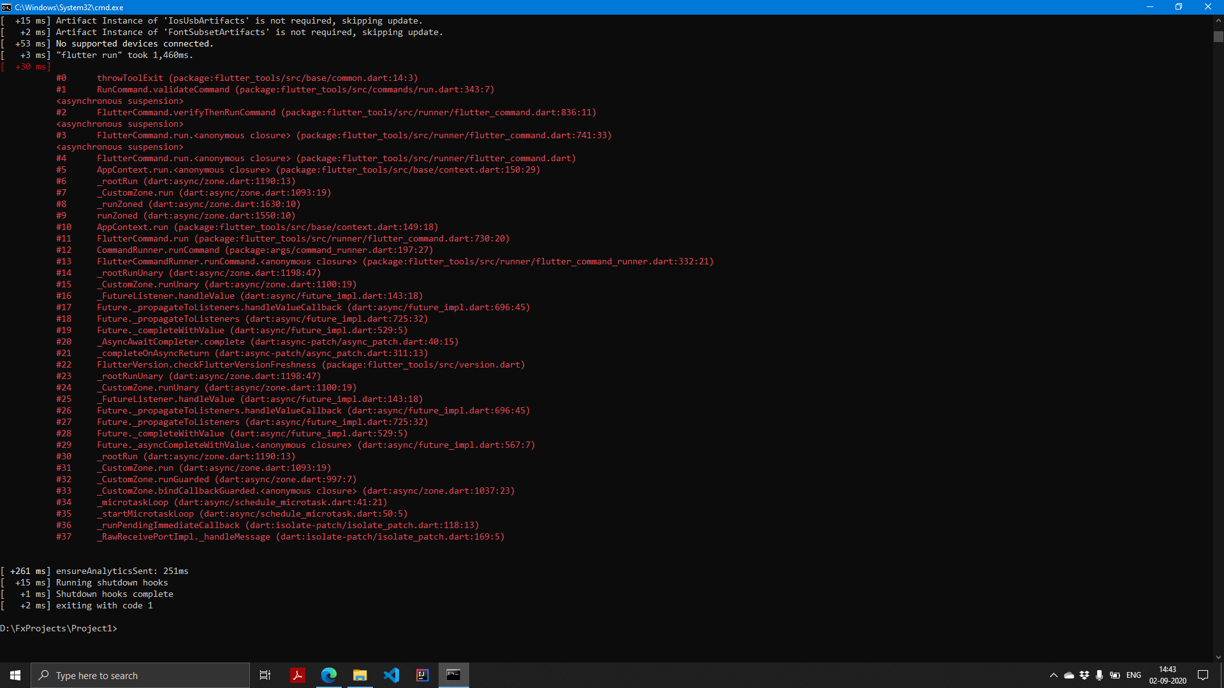Open the Start menu
The width and height of the screenshot is (1224, 688).
click(x=14, y=675)
